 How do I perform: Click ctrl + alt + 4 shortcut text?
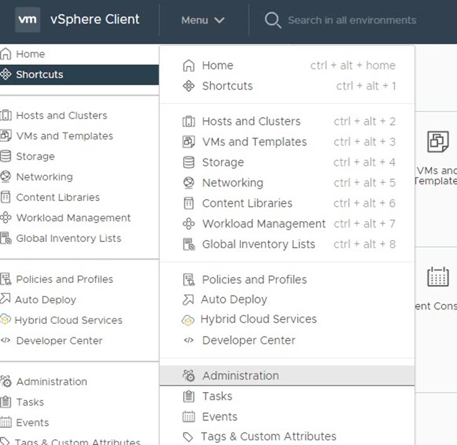coord(364,162)
